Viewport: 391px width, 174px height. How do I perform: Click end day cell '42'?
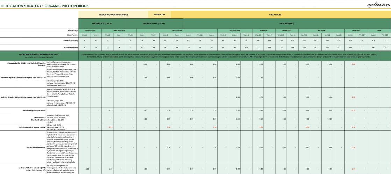coord(142,47)
